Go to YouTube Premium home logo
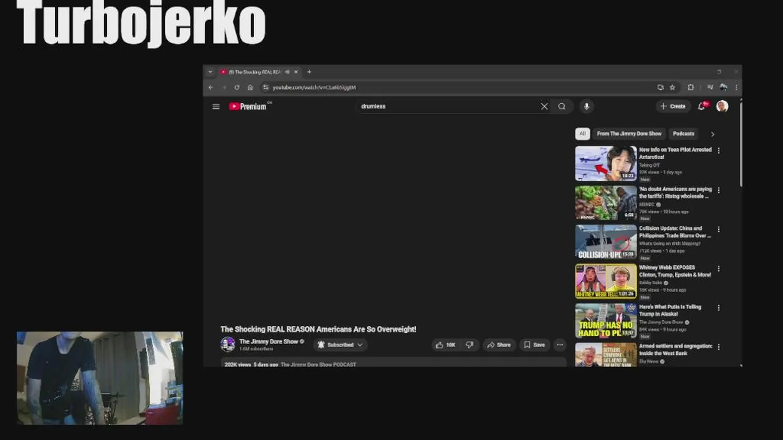 248,106
